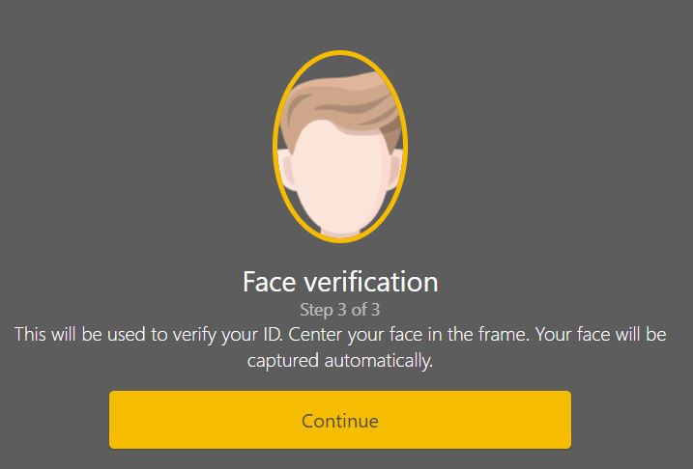This screenshot has height=469, width=693.
Task: Click the "Center your face in the frame" text
Action: [401, 337]
